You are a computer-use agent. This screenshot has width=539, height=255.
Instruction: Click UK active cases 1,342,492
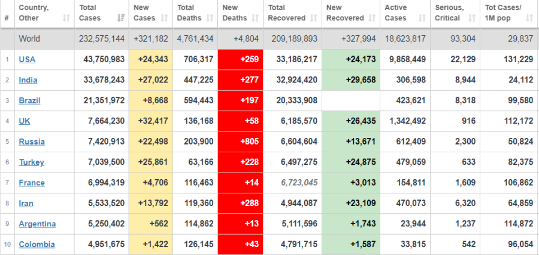click(408, 121)
